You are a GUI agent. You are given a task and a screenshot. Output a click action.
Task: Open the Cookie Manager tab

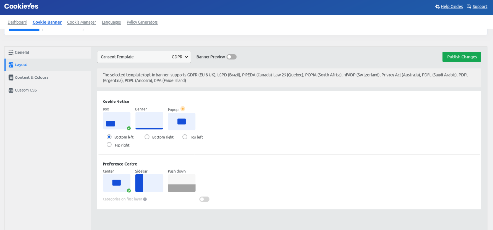[81, 22]
